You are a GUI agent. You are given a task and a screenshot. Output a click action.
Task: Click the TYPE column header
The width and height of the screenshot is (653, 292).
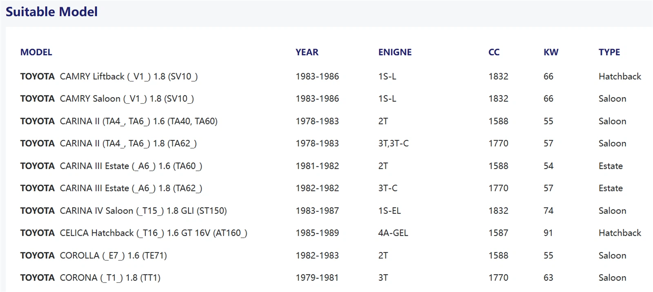coord(609,52)
